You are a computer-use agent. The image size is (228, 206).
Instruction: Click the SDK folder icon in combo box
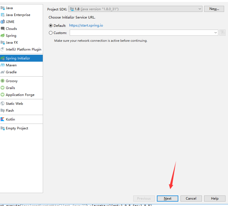(72, 9)
